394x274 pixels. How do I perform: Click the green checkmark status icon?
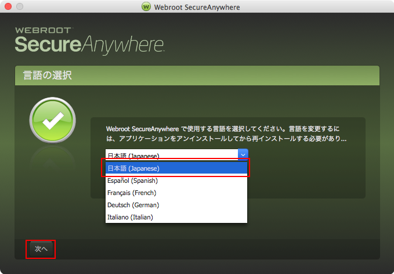point(53,120)
